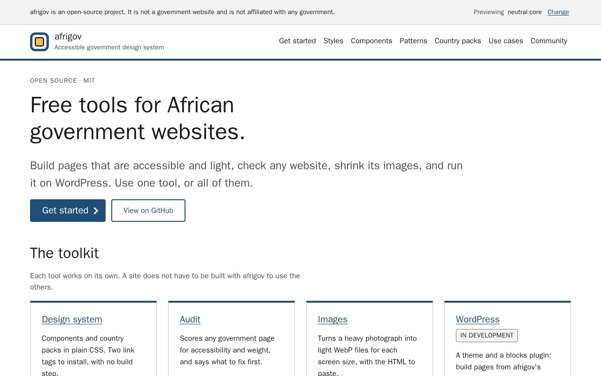
Task: Click the 'Build pages that are accessible' intro paragraph
Action: pos(247,174)
